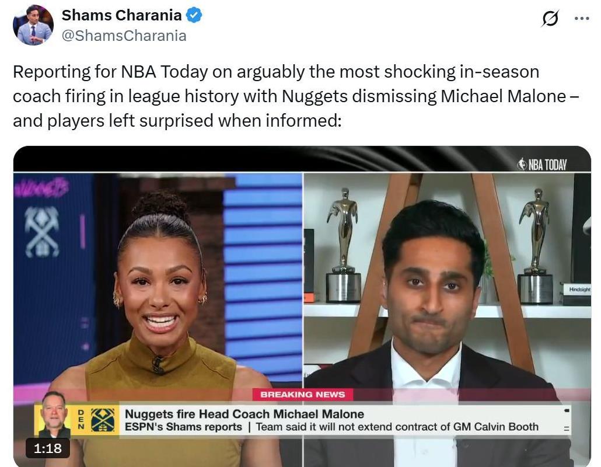Screen dimensions: 601x467
Task: Open the three-dot more options menu
Action: pyautogui.click(x=581, y=18)
